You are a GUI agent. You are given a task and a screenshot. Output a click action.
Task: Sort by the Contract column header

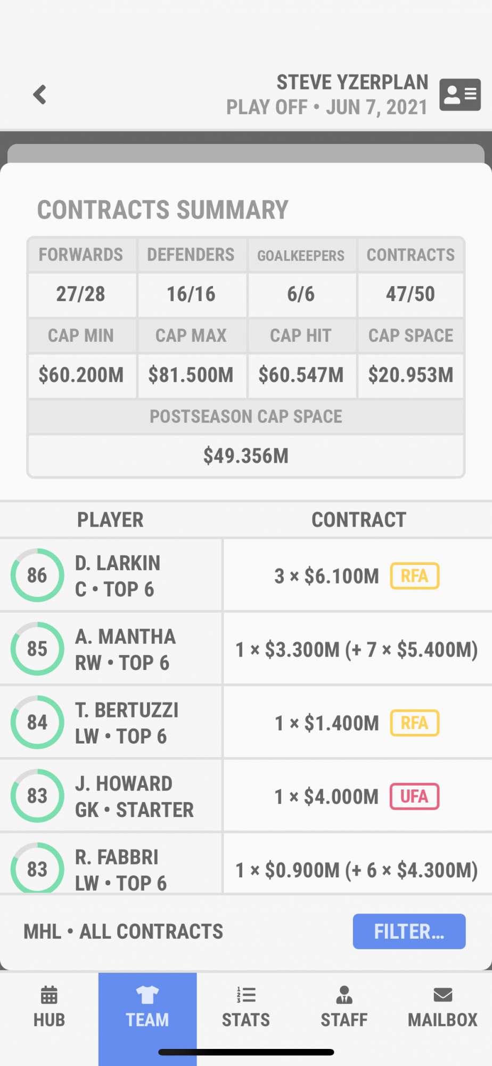point(359,520)
